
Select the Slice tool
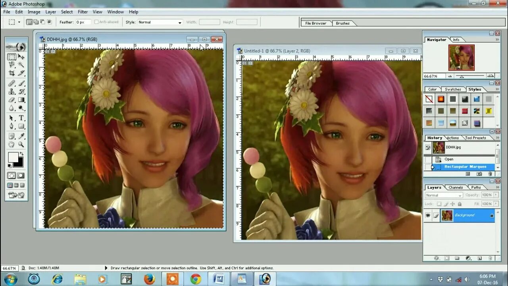pos(21,72)
